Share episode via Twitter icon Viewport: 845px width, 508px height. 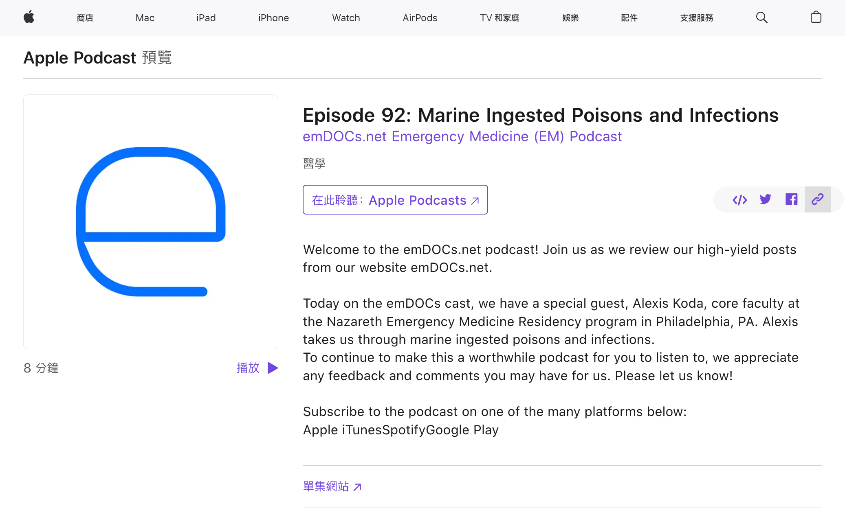(766, 199)
